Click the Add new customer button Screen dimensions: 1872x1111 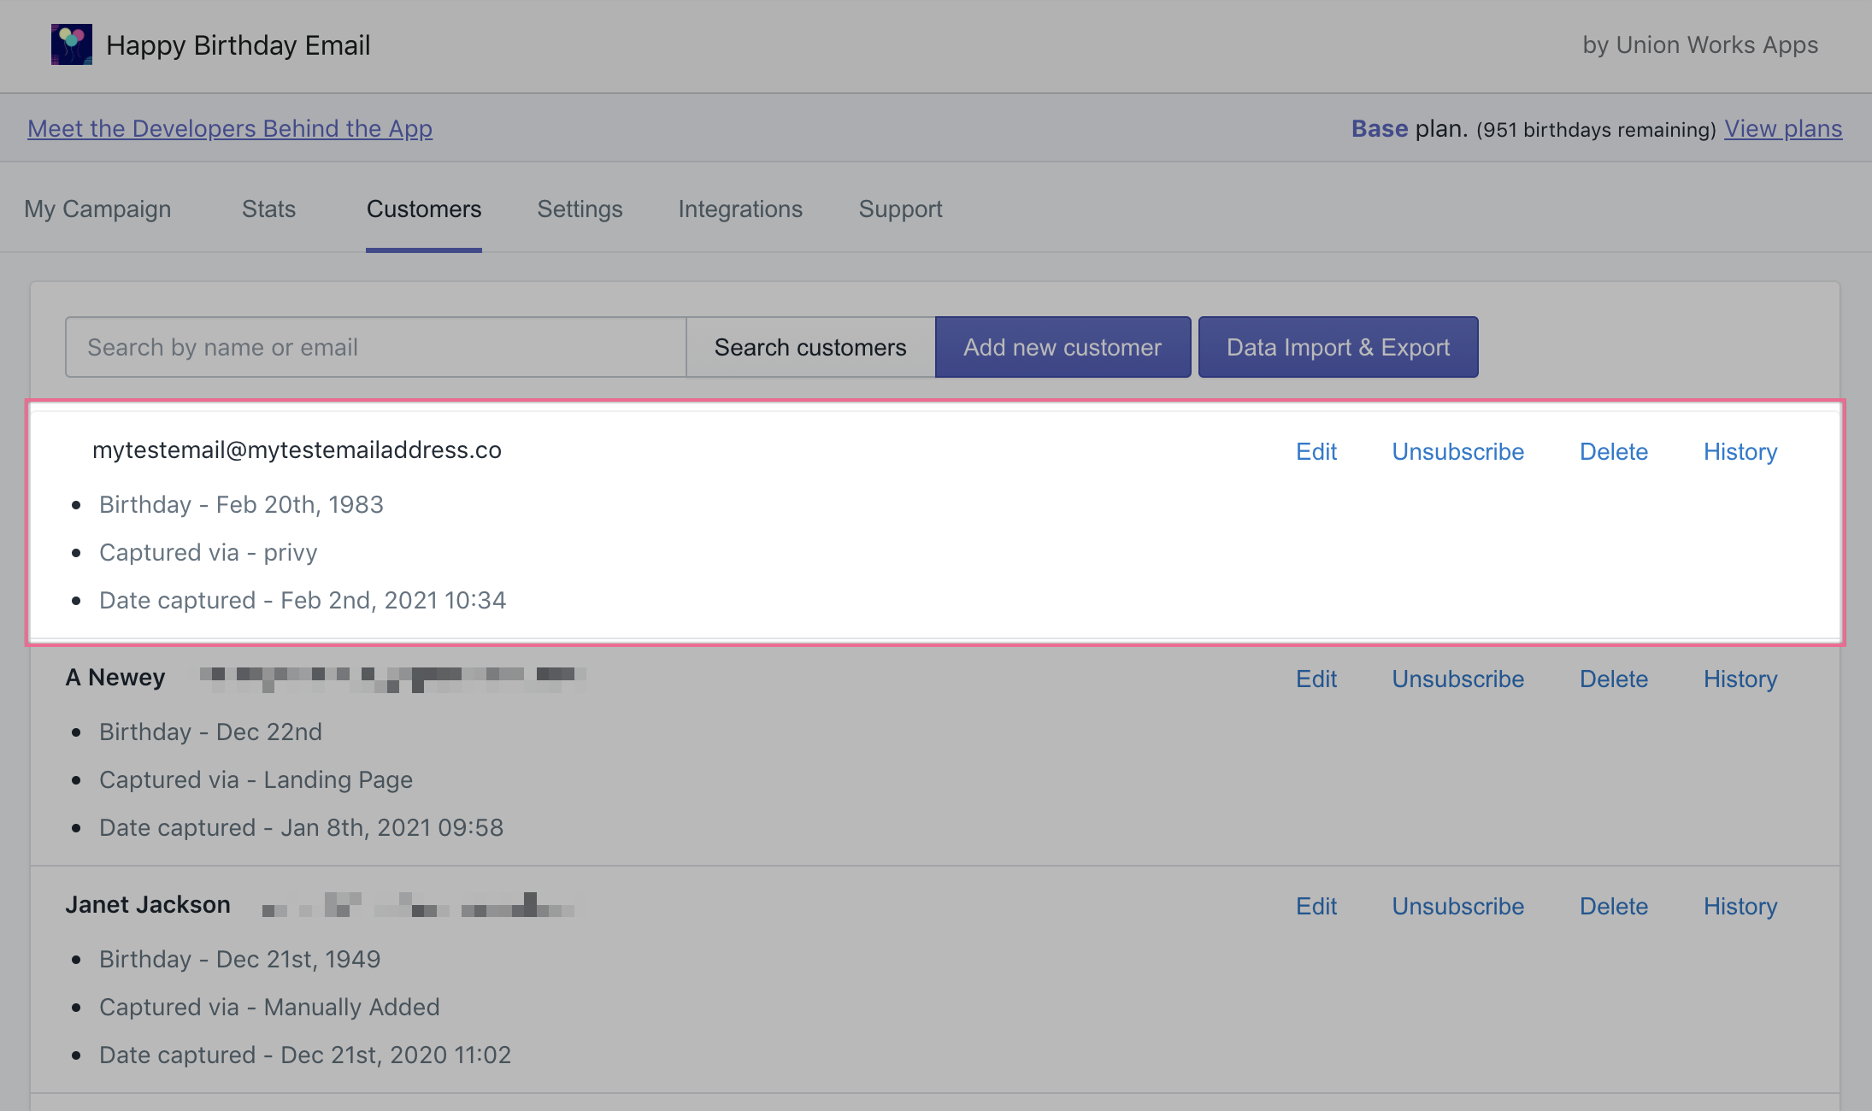click(x=1063, y=347)
